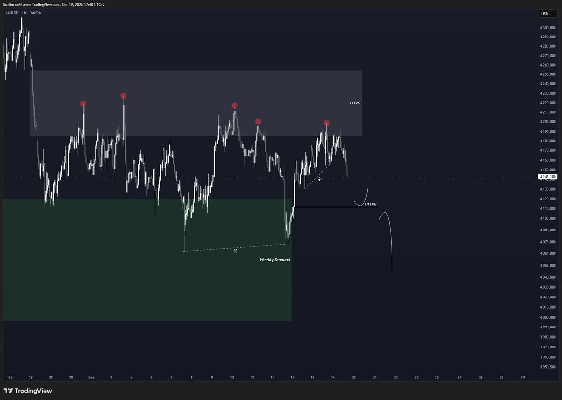Click date 2 on the time axis

(x=111, y=377)
